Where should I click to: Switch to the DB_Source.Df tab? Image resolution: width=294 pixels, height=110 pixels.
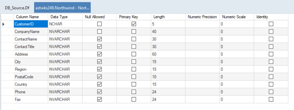point(17,8)
